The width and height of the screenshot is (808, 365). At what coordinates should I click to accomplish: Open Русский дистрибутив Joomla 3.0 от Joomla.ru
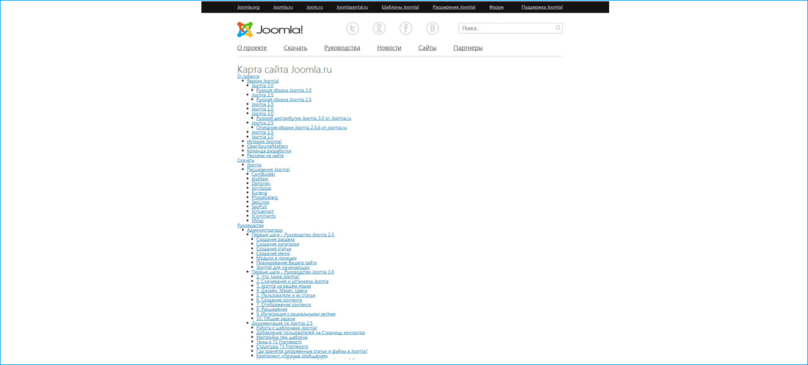[x=304, y=118]
